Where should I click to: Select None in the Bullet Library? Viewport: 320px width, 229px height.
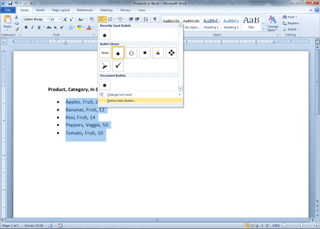tap(105, 53)
